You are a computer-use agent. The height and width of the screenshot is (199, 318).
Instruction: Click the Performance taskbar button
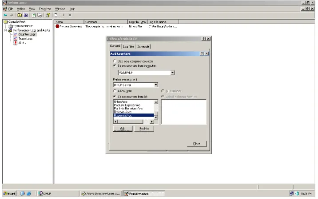(x=144, y=194)
